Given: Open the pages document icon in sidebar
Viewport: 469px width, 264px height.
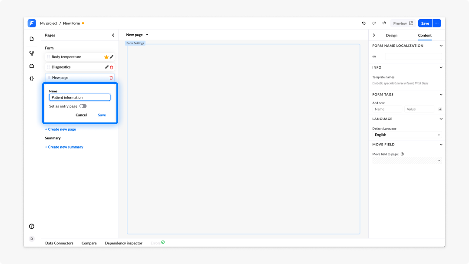Looking at the screenshot, I should pos(32,39).
